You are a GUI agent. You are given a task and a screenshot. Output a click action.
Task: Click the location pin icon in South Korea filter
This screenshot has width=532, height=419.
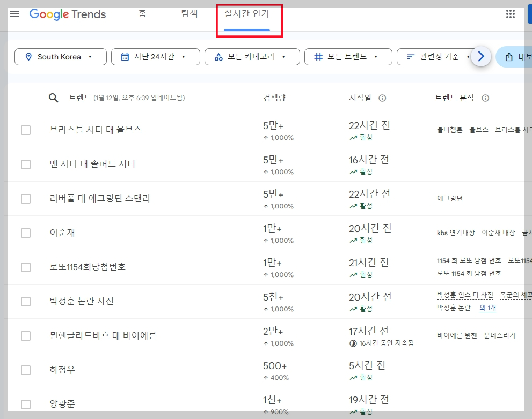29,57
